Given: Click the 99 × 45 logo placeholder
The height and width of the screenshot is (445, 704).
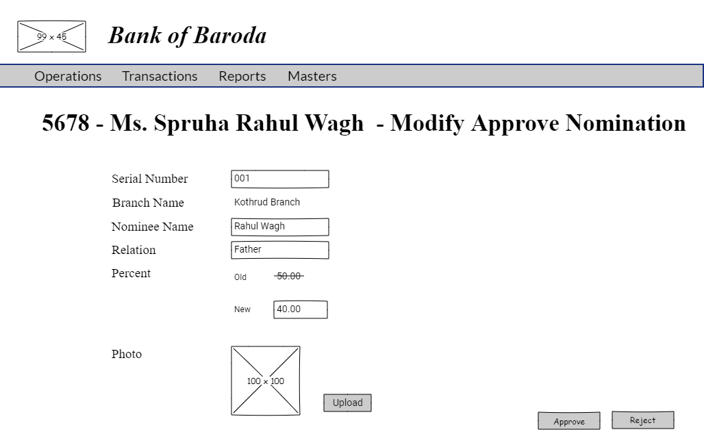Looking at the screenshot, I should click(51, 36).
